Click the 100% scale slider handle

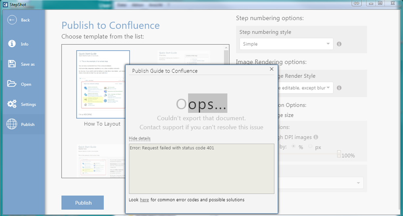coord(339,154)
